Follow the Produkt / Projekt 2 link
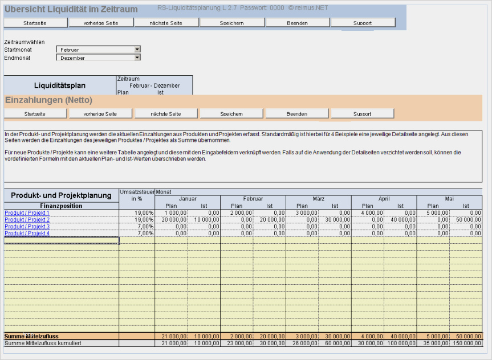Image resolution: width=492 pixels, height=360 pixels. point(27,219)
